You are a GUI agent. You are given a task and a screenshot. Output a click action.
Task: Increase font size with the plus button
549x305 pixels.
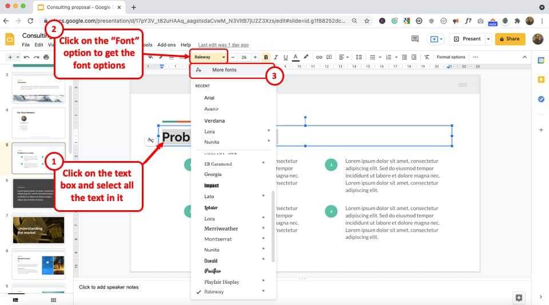point(254,57)
